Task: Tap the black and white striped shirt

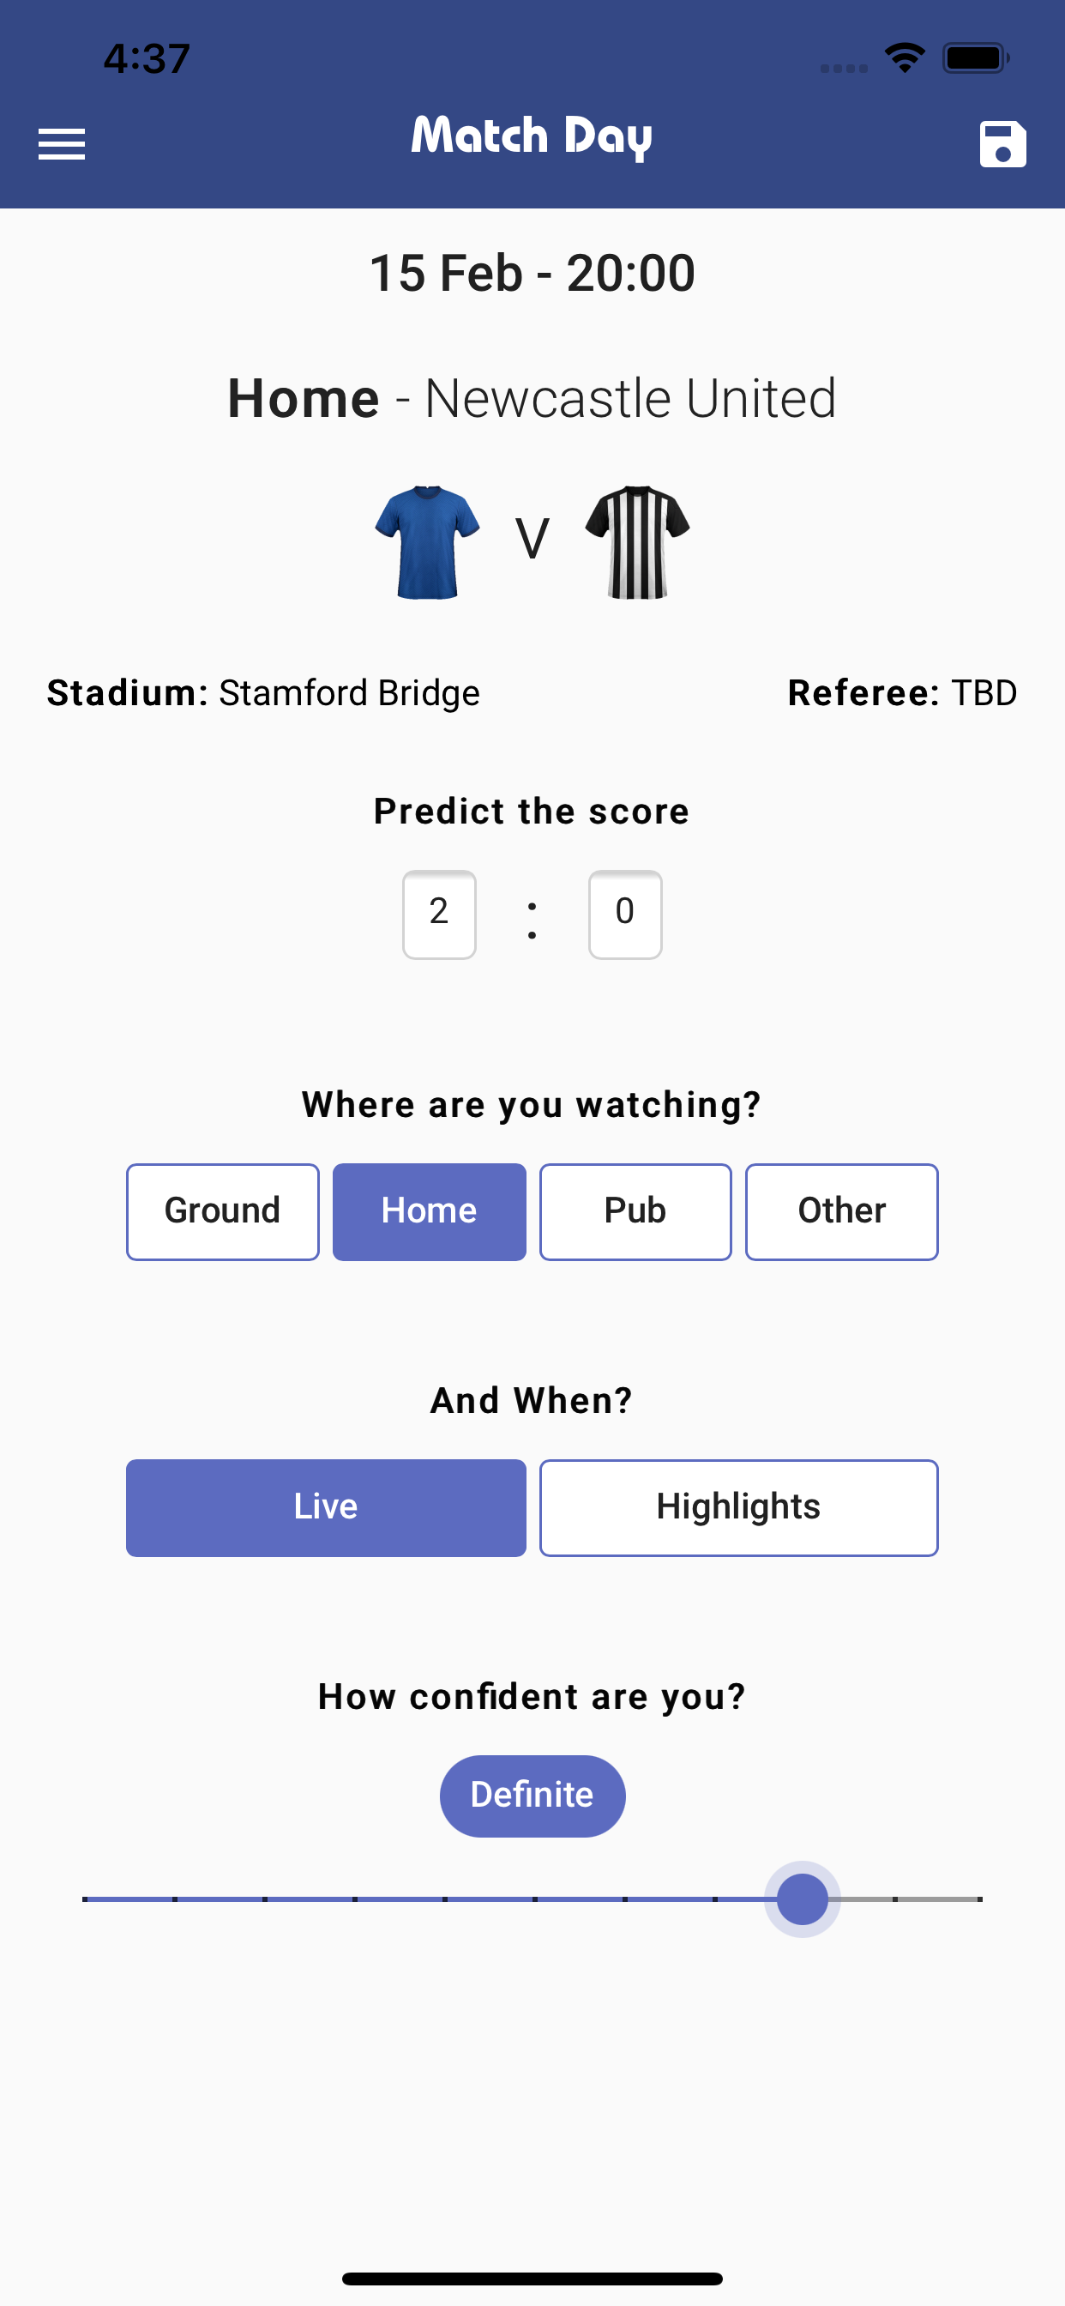Action: (x=637, y=541)
